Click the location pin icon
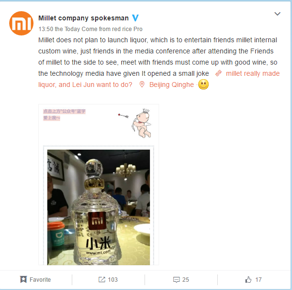The height and width of the screenshot is (290, 292). click(x=142, y=85)
